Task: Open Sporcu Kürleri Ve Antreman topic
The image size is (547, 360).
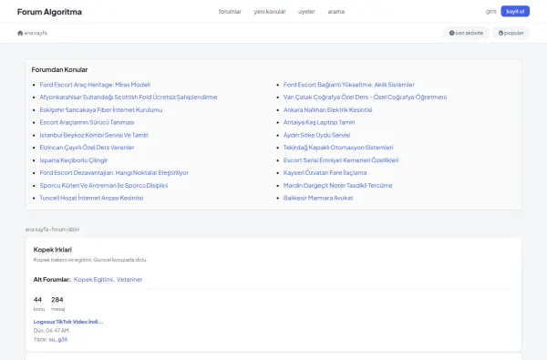Action: click(104, 186)
